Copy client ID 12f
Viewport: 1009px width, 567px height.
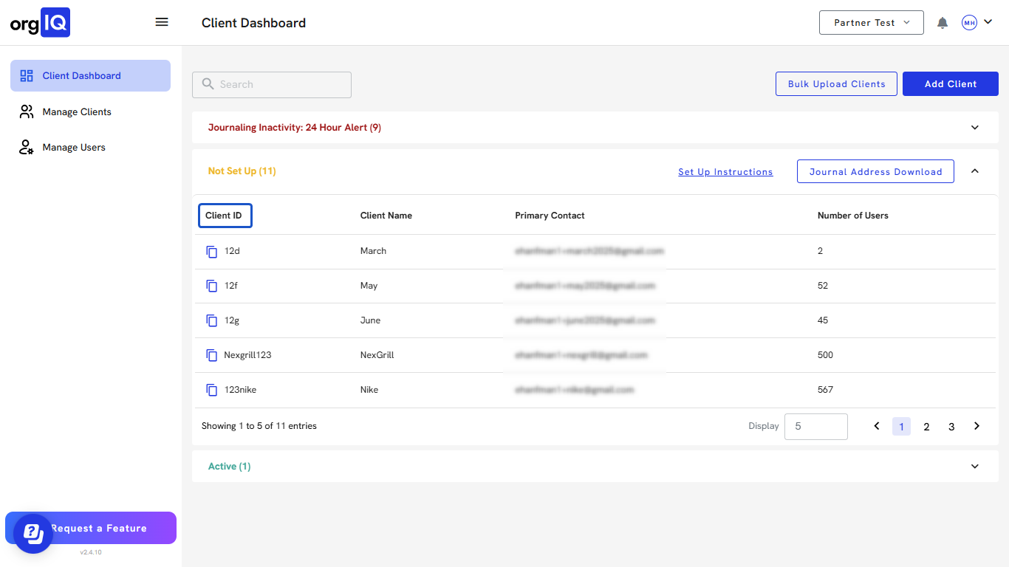coord(212,286)
